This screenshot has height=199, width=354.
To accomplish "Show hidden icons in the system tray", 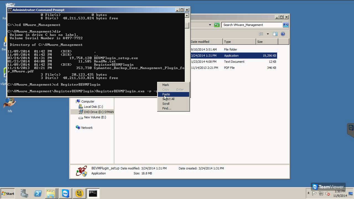I will [x=308, y=193].
